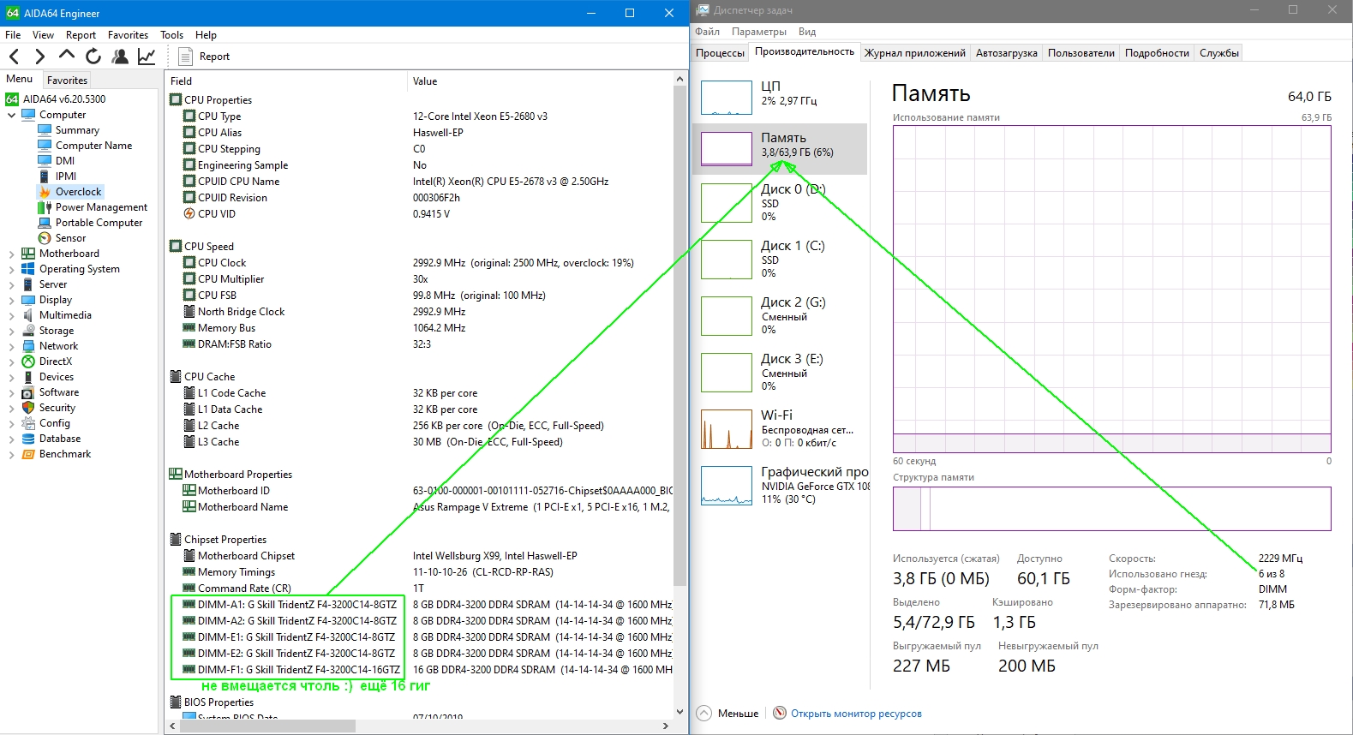Click the Task Manager resource monitor icon
This screenshot has width=1353, height=735.
click(x=780, y=713)
